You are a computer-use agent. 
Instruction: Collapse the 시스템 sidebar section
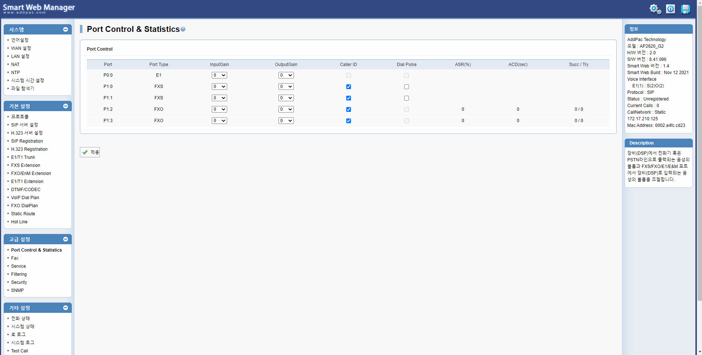tap(66, 29)
